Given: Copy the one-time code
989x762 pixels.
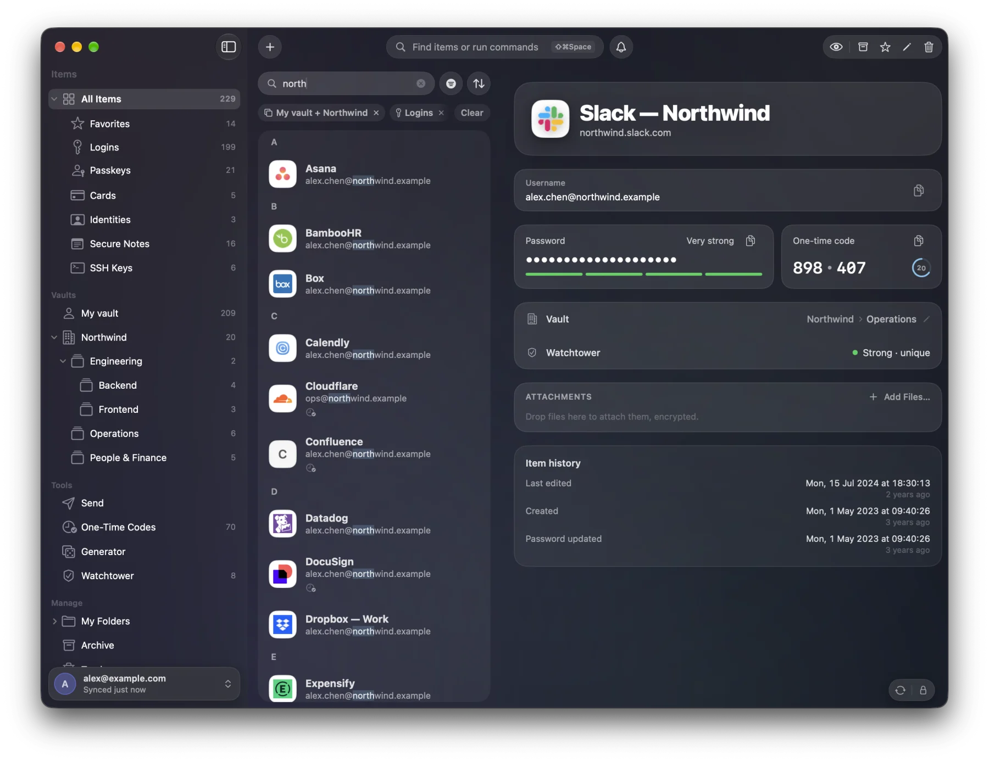Looking at the screenshot, I should coord(919,240).
